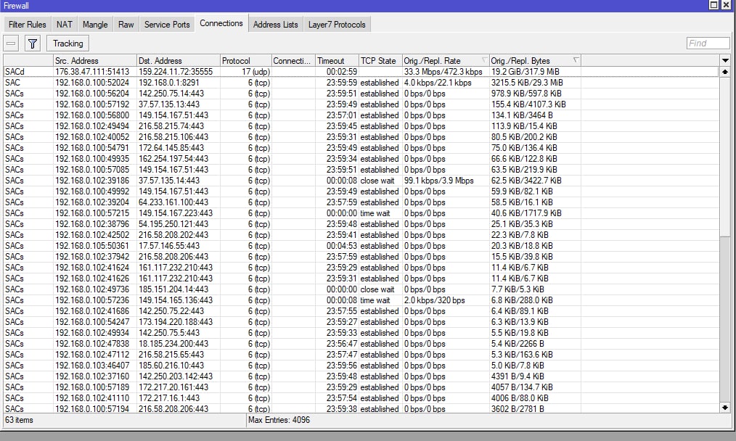
Task: Click scrollbar up arrow in connections list
Action: point(725,72)
